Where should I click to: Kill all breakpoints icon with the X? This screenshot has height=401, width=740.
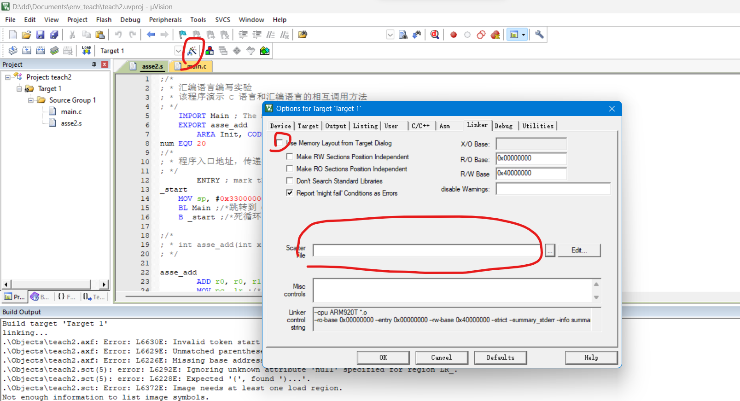(495, 35)
